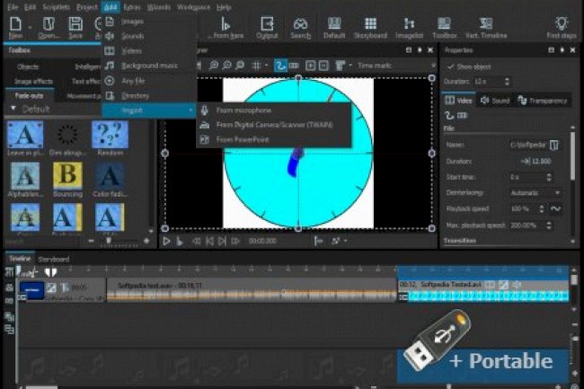Open the Sound tab in Properties

pyautogui.click(x=497, y=101)
